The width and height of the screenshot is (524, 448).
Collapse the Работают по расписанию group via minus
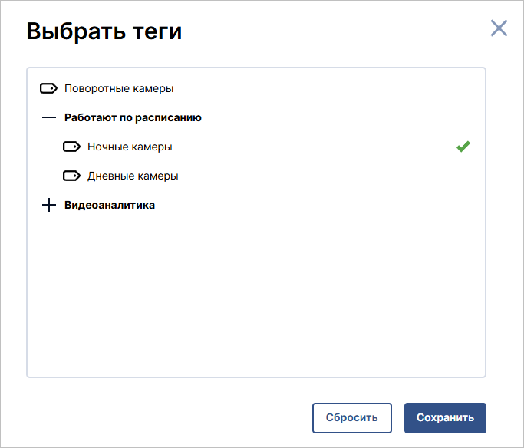49,117
